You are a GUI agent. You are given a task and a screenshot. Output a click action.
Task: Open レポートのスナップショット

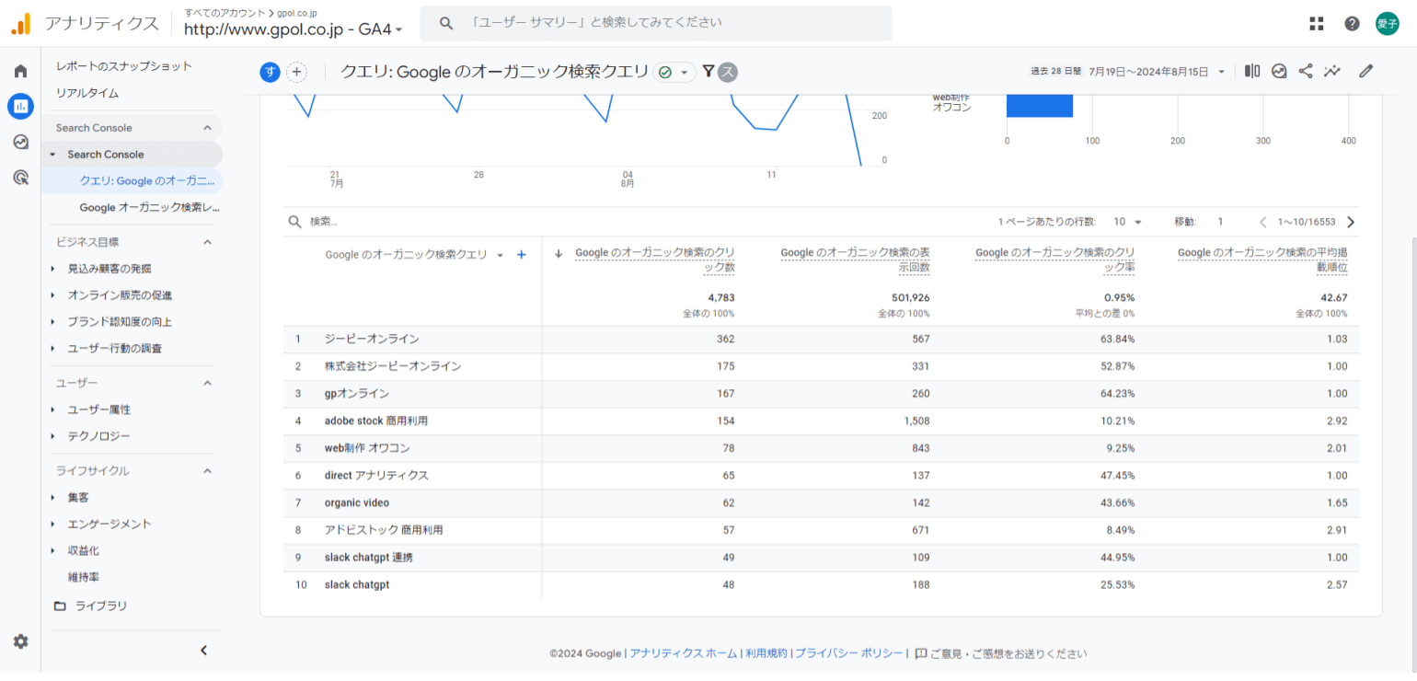(x=123, y=66)
